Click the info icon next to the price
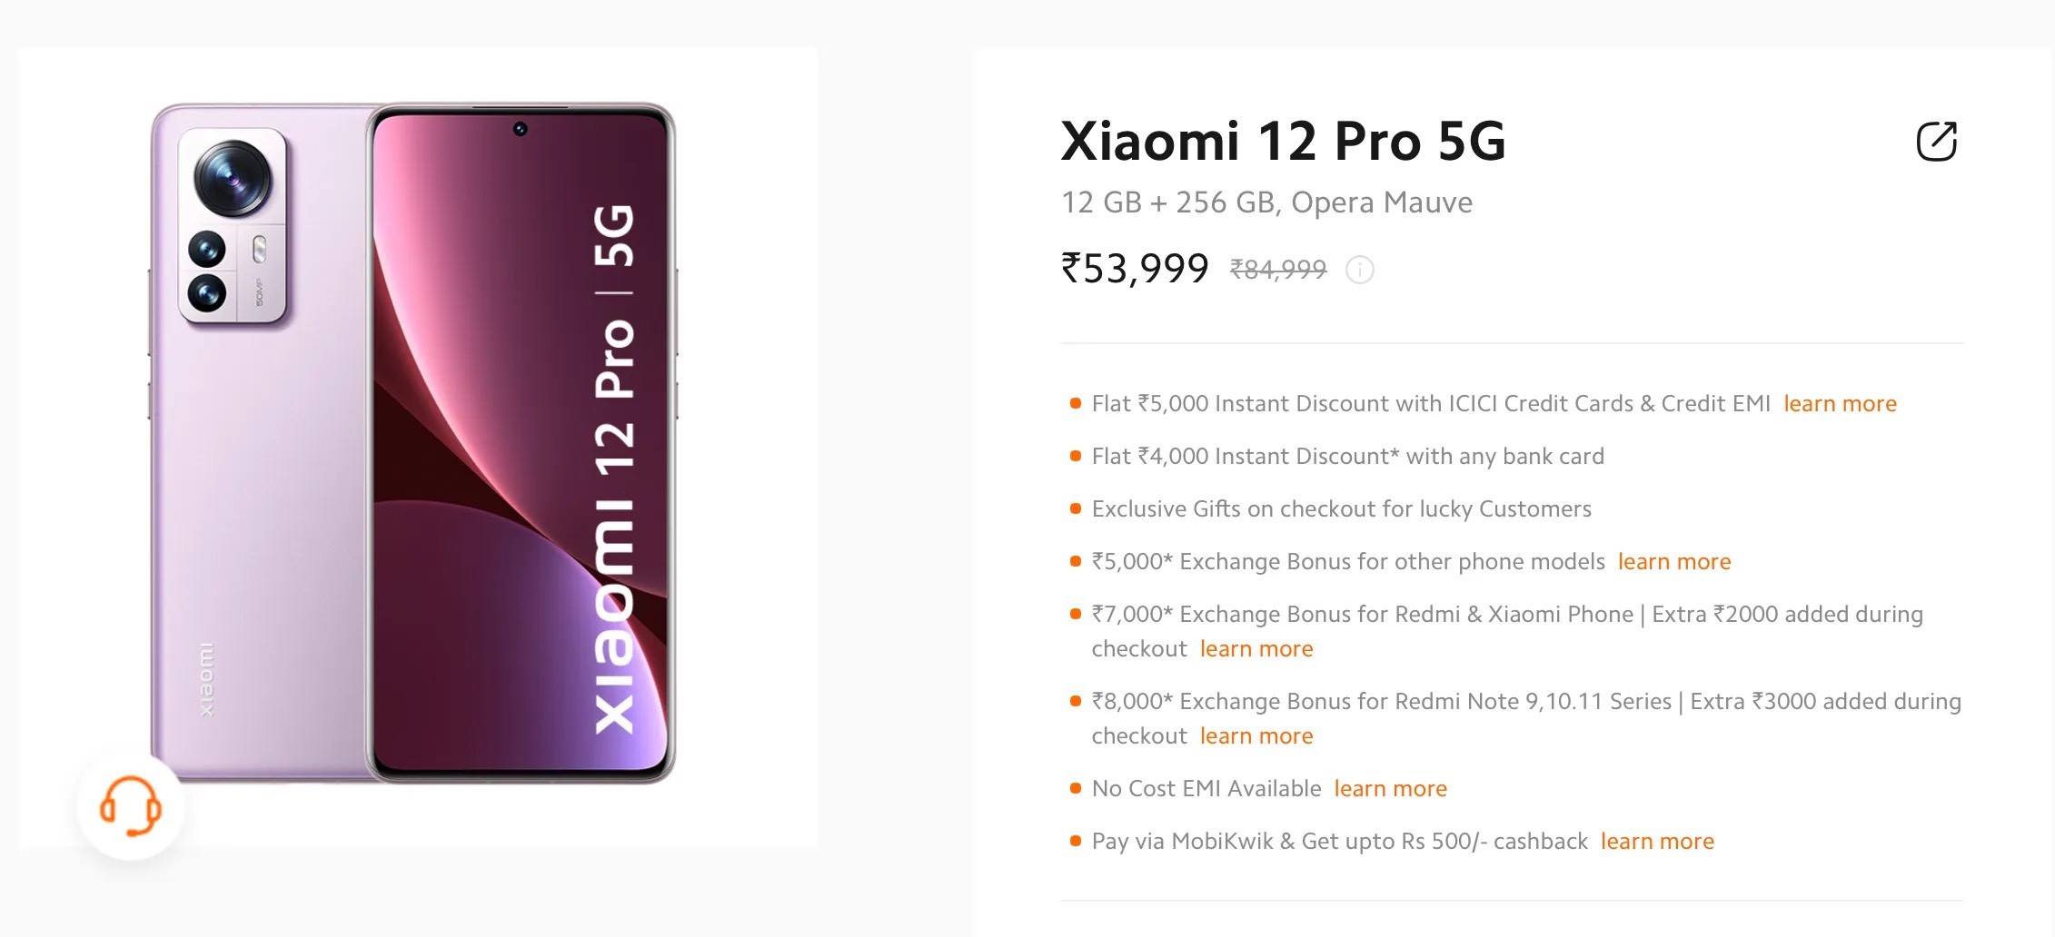The height and width of the screenshot is (937, 2055). point(1359,270)
